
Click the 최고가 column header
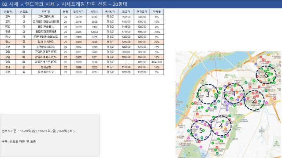click(126, 12)
